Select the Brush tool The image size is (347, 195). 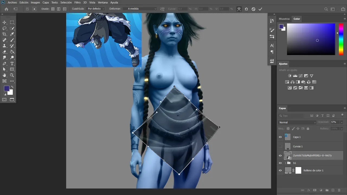tap(12, 40)
